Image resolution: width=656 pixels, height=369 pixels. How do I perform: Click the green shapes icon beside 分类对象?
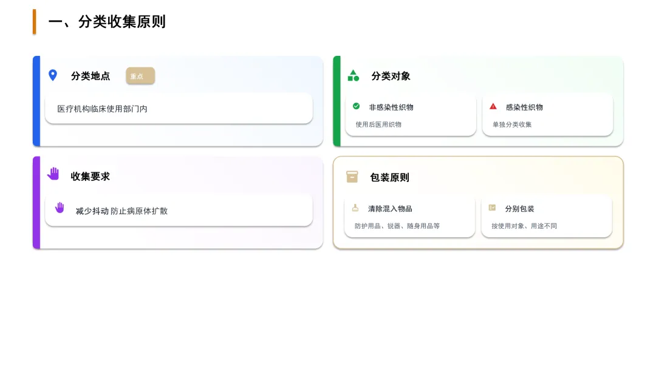[353, 76]
